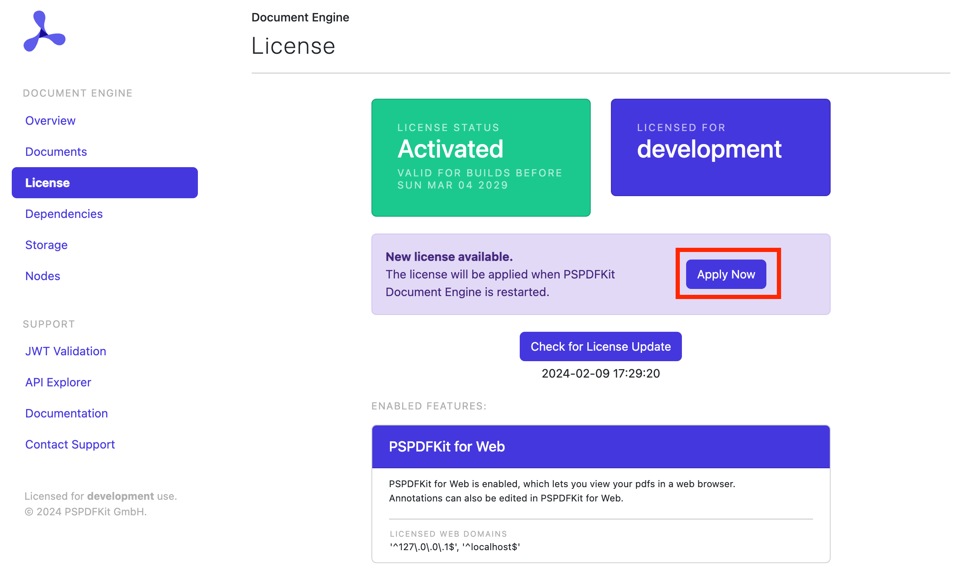Open the Documentation page
The height and width of the screenshot is (572, 963).
[x=66, y=413]
